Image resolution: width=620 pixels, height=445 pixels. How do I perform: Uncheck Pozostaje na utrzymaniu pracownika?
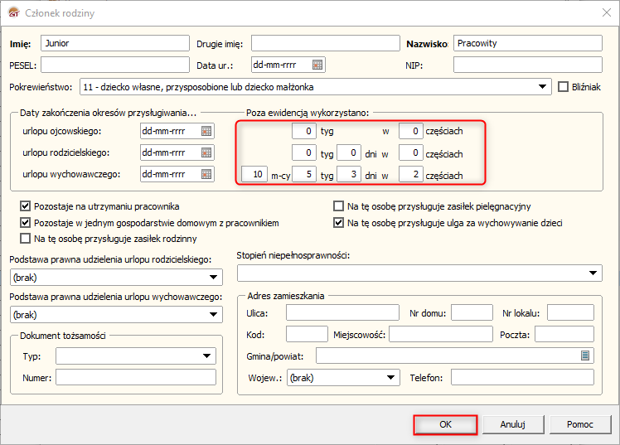26,206
